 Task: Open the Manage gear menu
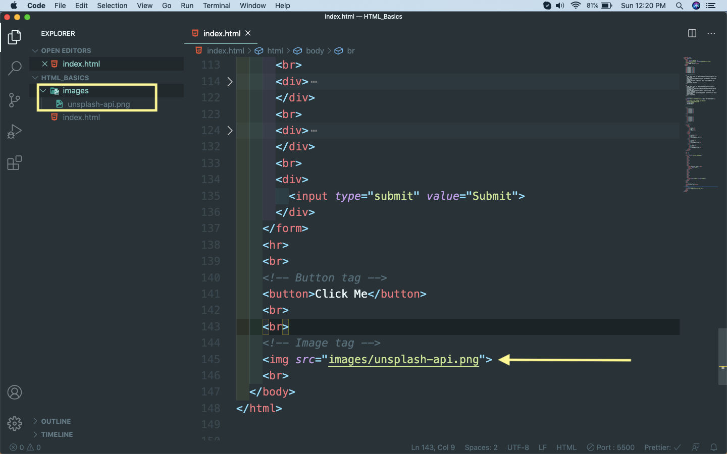[15, 423]
